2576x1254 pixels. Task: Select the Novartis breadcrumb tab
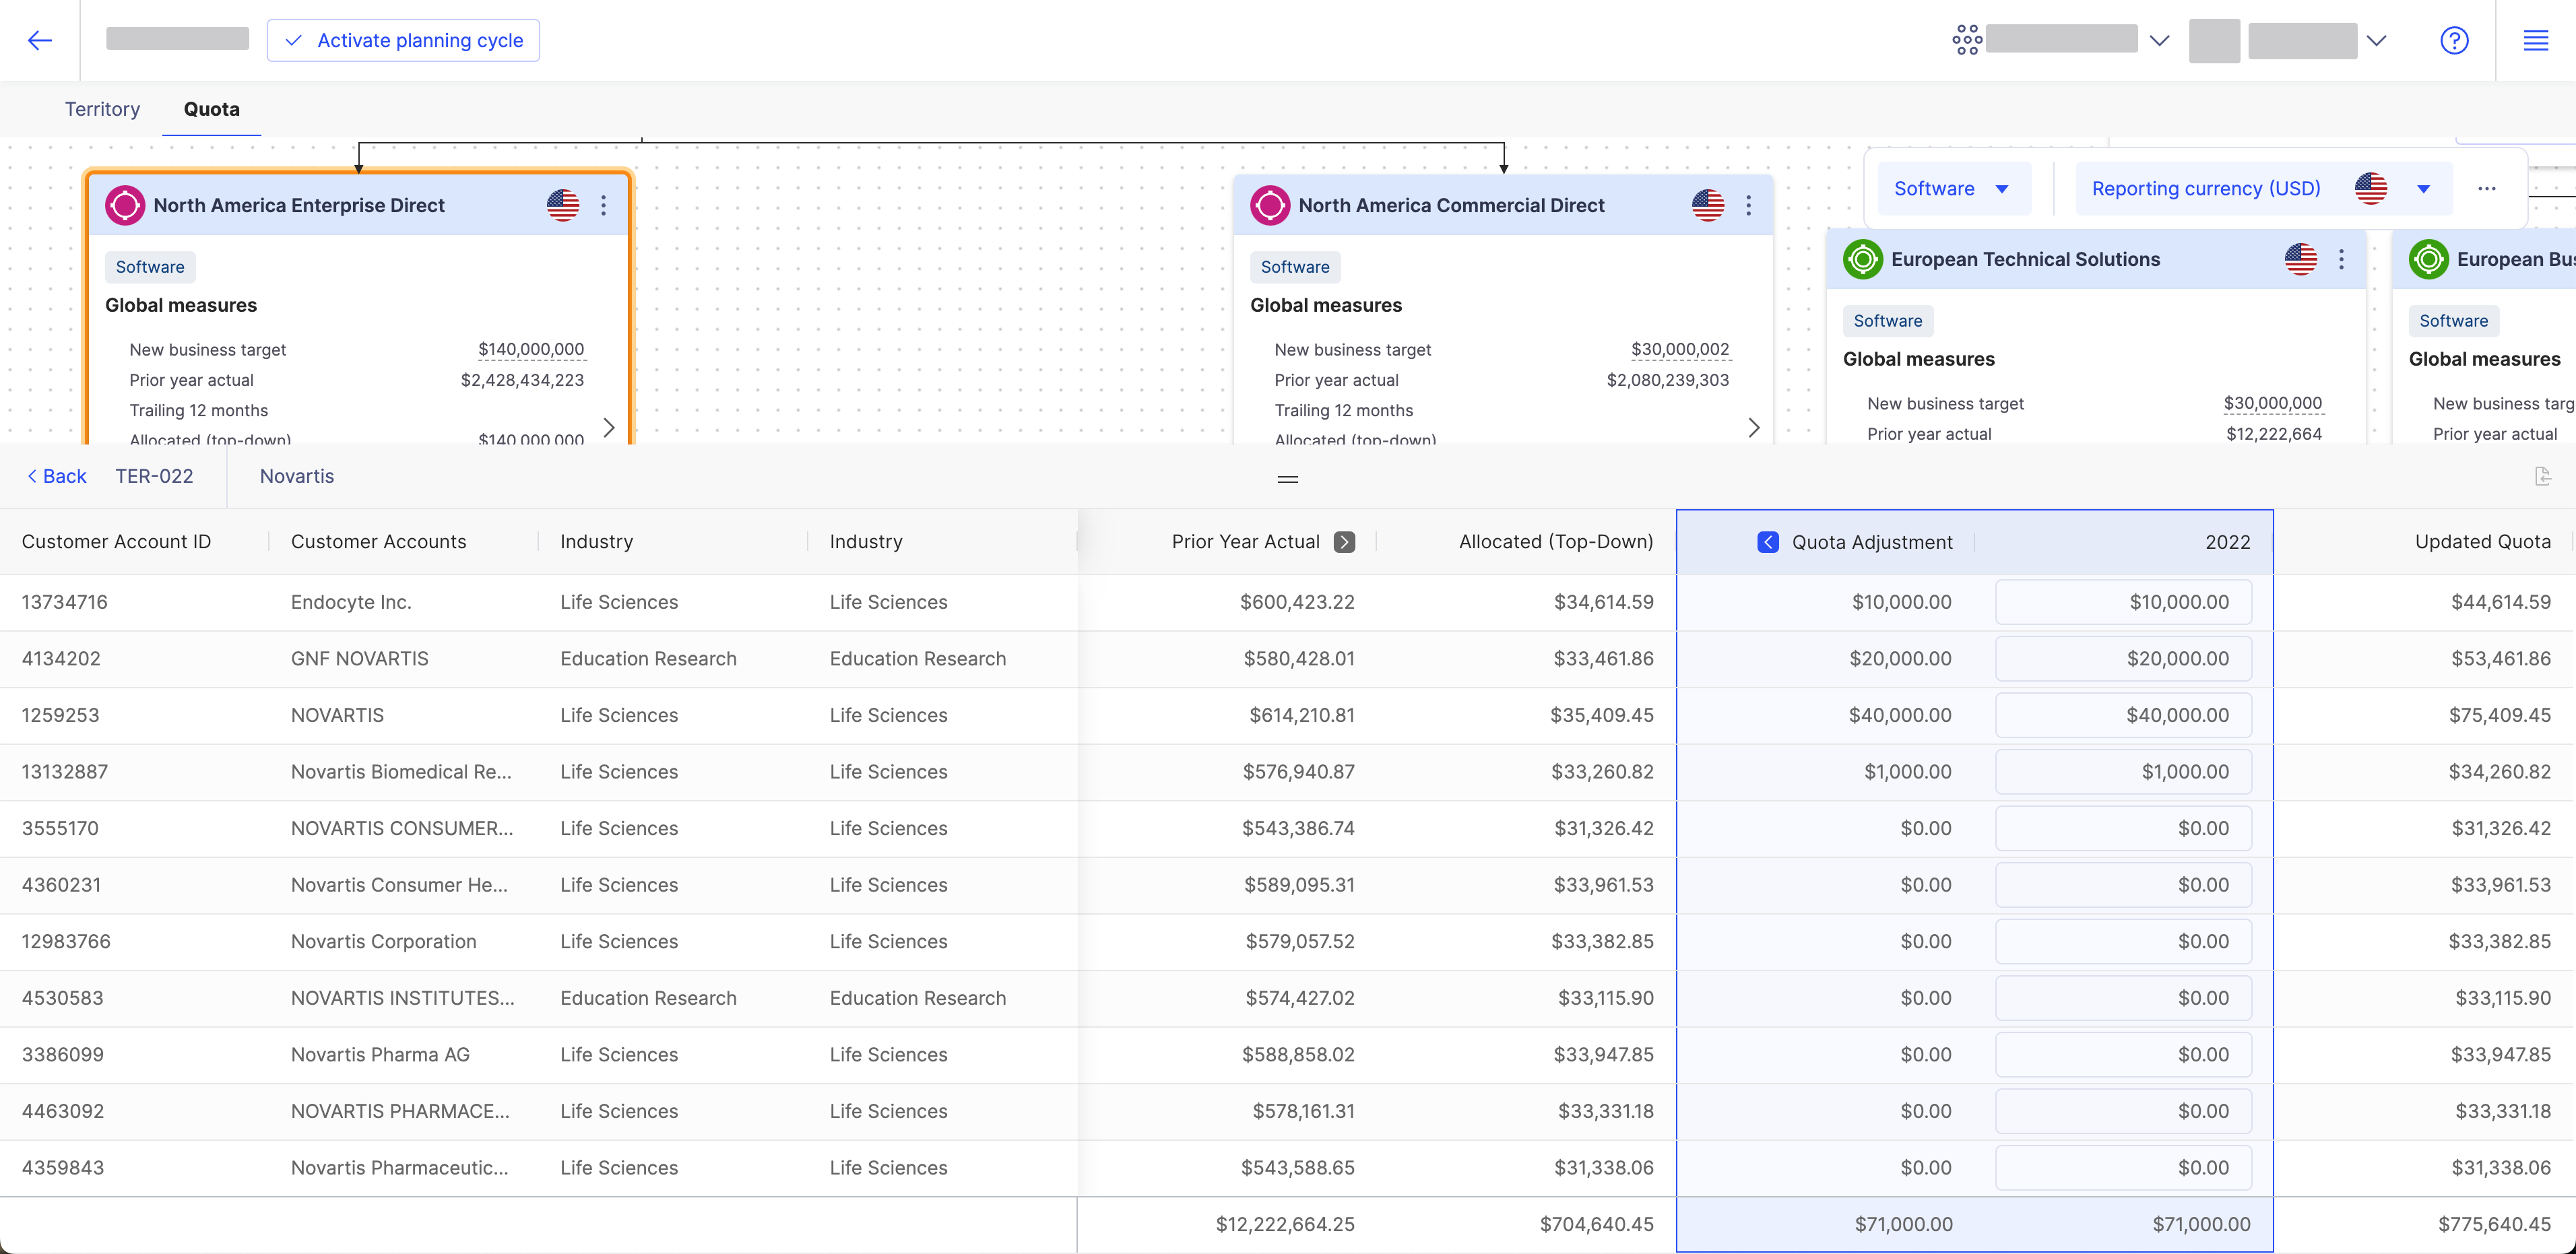pos(297,476)
